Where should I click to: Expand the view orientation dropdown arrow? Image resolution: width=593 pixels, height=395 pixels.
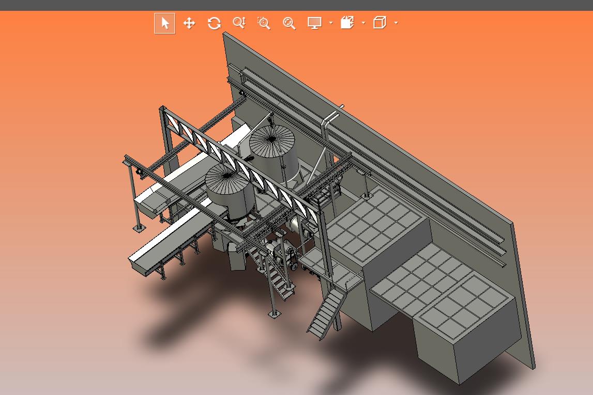[363, 23]
